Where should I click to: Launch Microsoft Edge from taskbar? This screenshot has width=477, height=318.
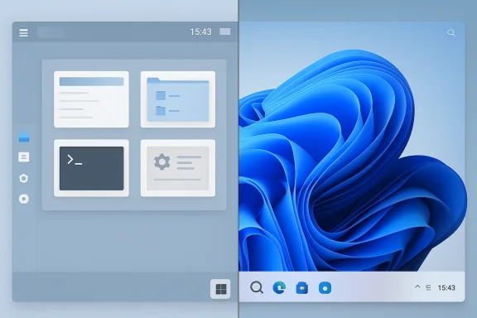(x=279, y=287)
